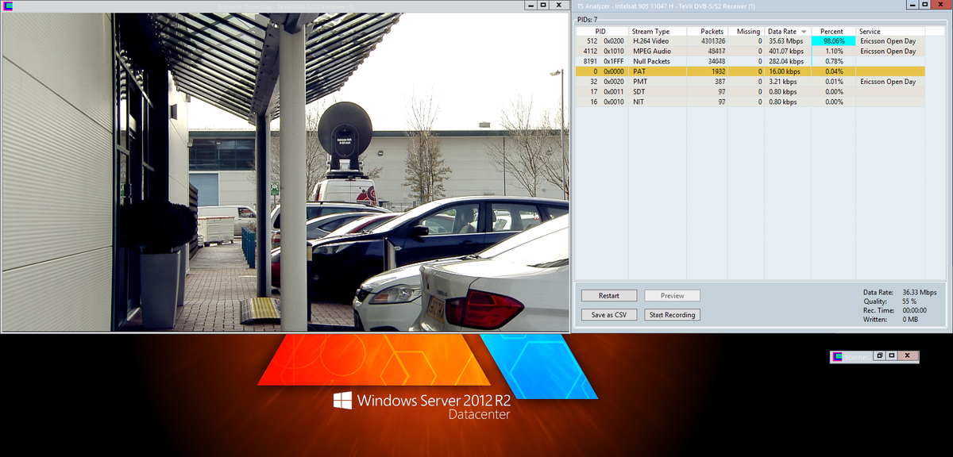
Task: Save the PID list as CSV
Action: (609, 315)
